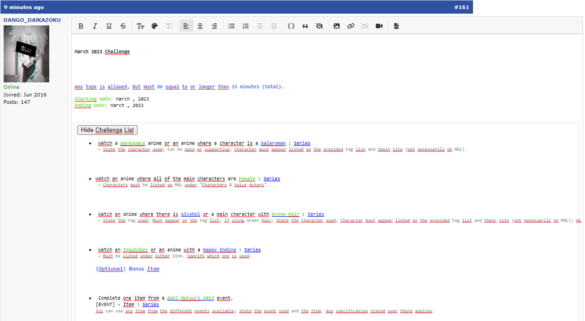Open post number #161 permalink

(462, 7)
